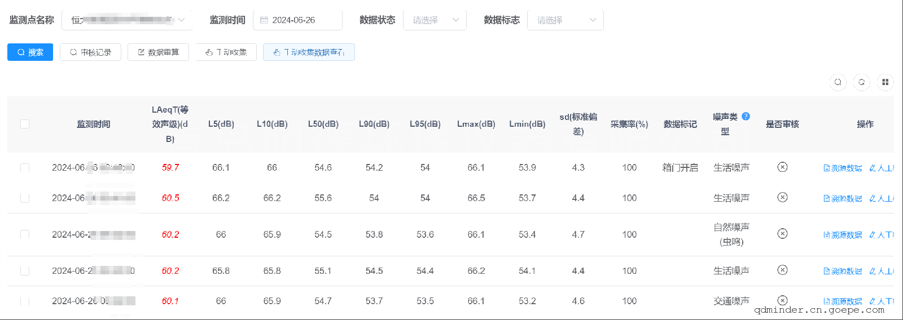Image resolution: width=903 pixels, height=320 pixels.
Task: Click the circular search icon above table
Action: 838,82
